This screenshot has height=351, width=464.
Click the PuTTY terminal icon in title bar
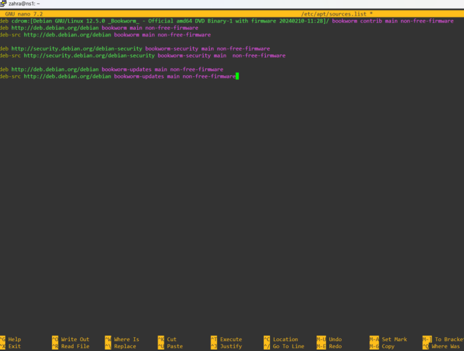point(4,4)
